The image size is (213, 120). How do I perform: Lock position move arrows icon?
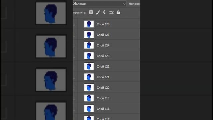coord(105,12)
